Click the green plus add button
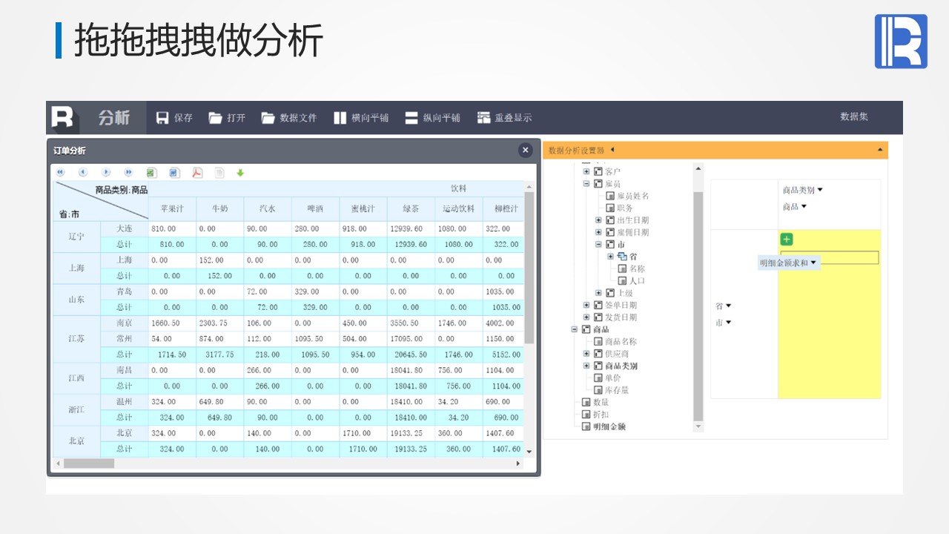 [x=787, y=239]
